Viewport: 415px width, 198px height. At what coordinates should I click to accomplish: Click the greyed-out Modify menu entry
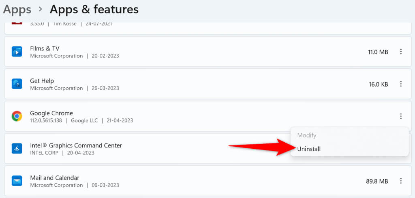[307, 135]
